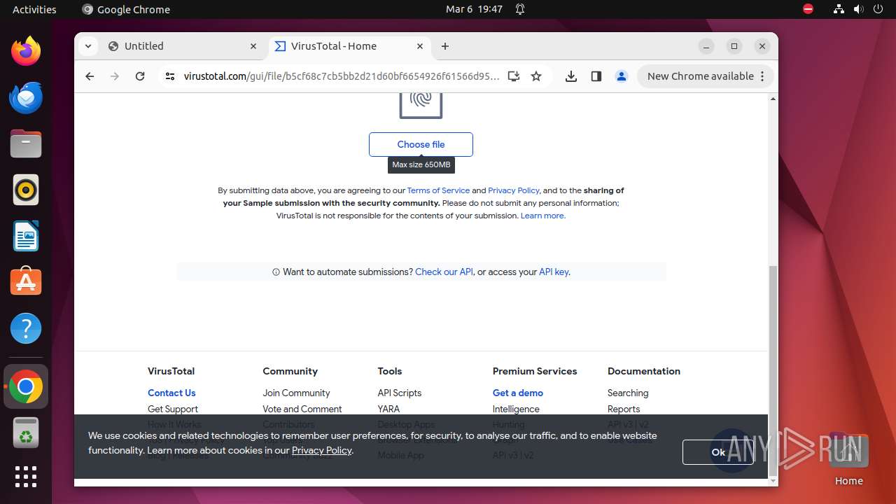This screenshot has width=896, height=504.
Task: View site information icon in address bar
Action: [169, 76]
